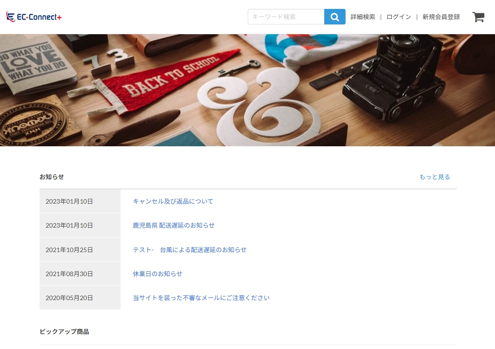Open the shopping cart icon

point(478,17)
